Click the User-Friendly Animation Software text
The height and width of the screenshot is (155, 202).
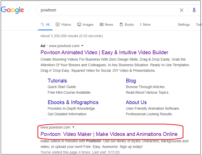[153, 108]
